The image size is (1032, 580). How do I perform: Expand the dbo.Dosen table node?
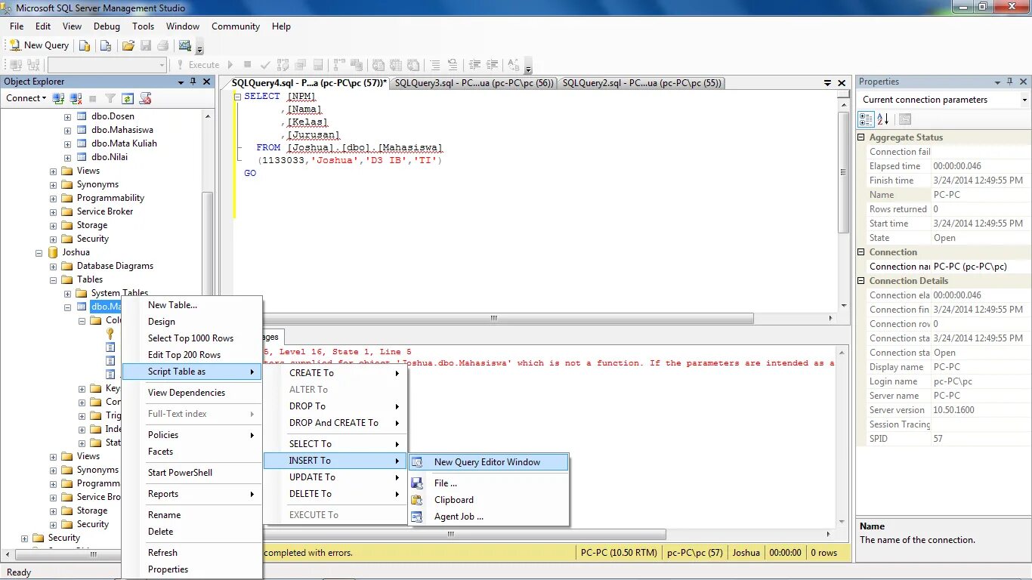[67, 116]
